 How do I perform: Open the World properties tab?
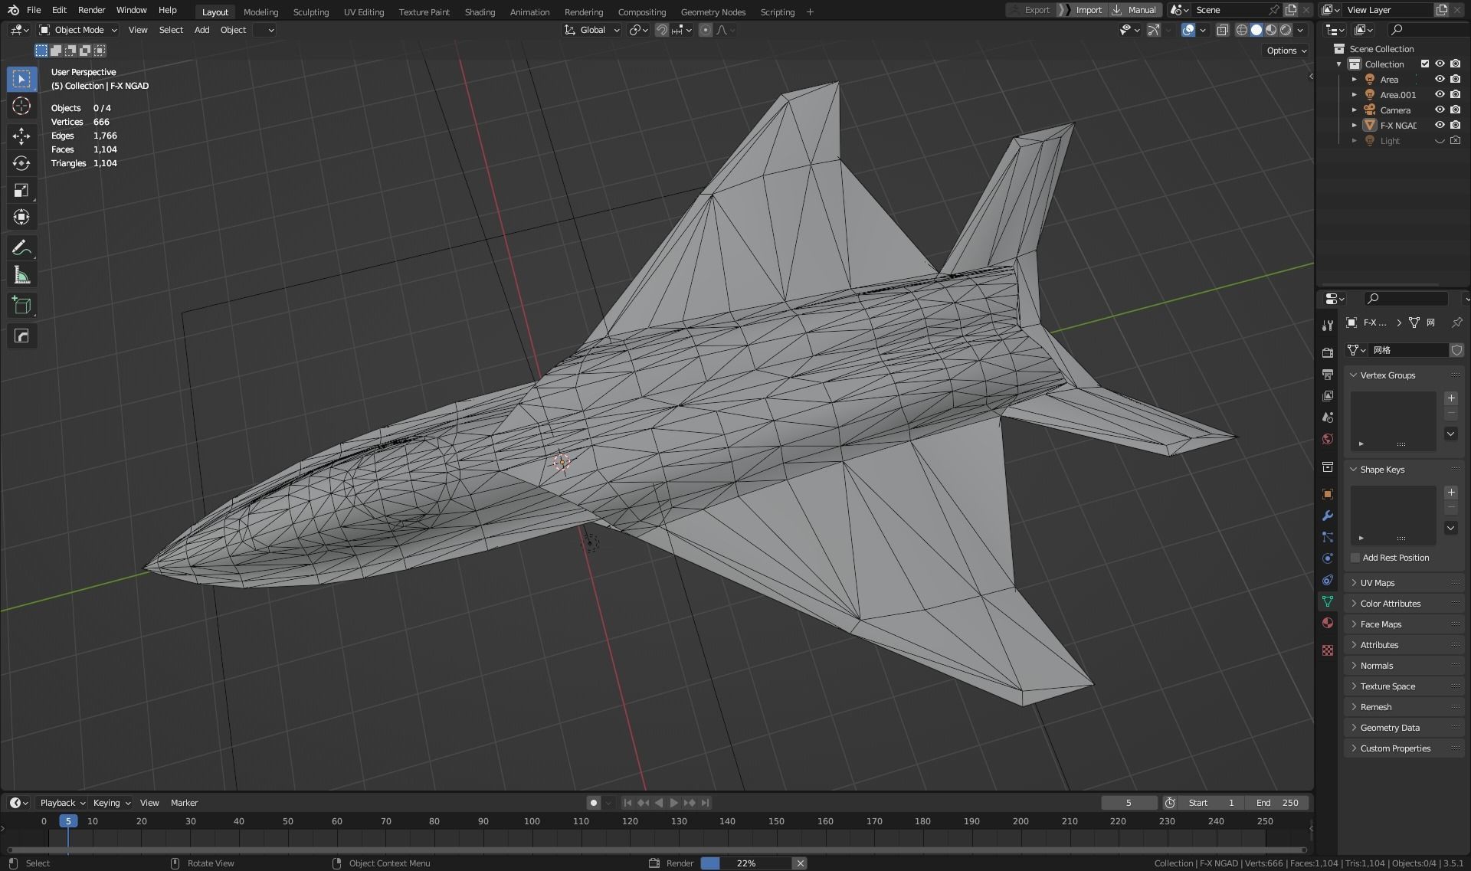tap(1328, 439)
